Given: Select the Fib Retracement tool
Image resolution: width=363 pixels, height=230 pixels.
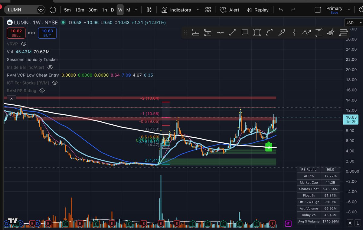Looking at the screenshot, I should 343,33.
